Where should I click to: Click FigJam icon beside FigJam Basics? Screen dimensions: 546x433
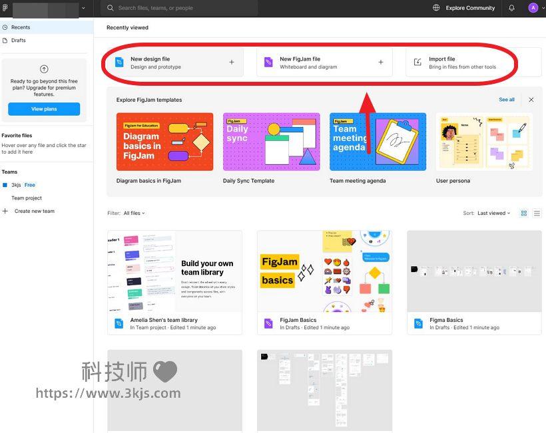(x=268, y=323)
